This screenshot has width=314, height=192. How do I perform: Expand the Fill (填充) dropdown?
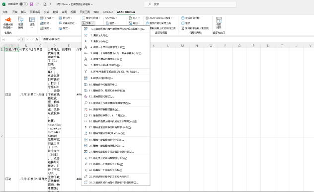point(46,28)
